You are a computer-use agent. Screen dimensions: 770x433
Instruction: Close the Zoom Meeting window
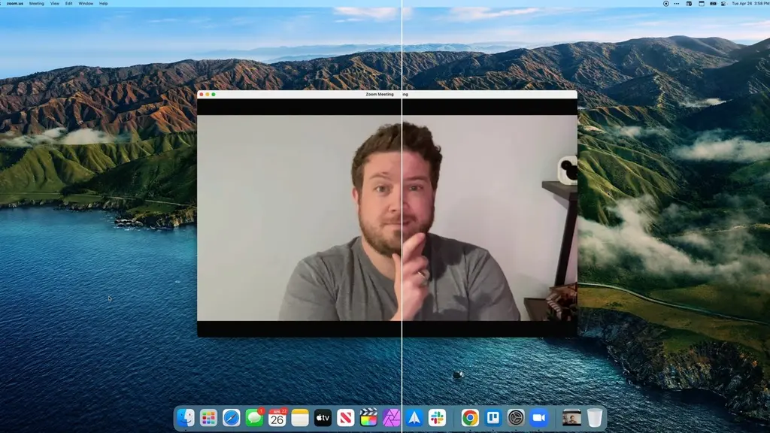[202, 94]
